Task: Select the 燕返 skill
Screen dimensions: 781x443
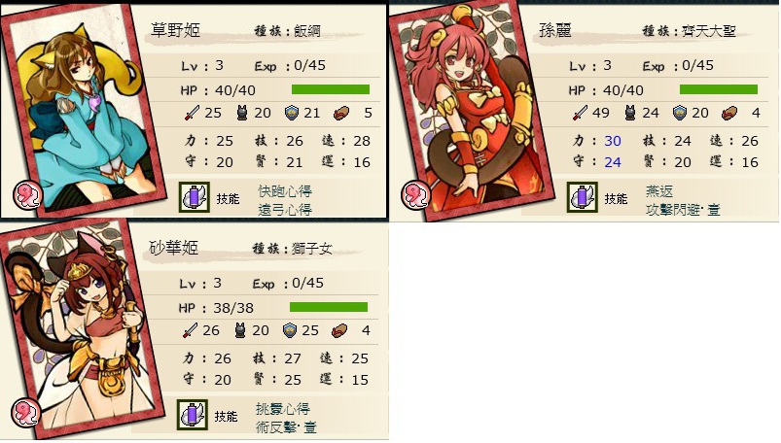Action: (659, 191)
